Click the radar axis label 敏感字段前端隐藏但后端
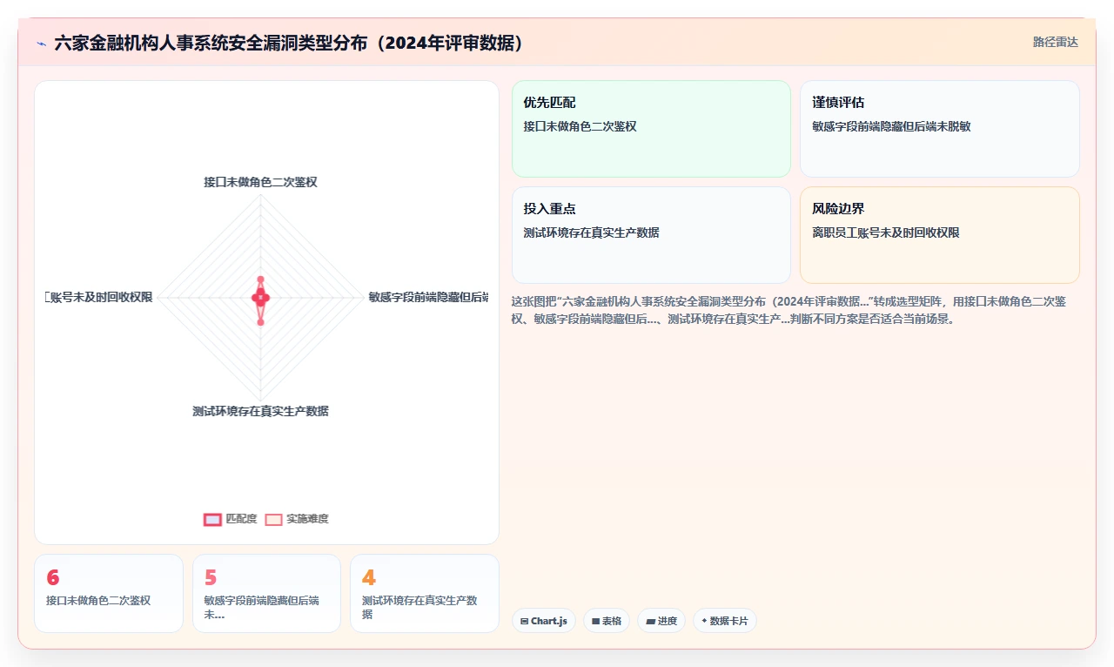The height and width of the screenshot is (667, 1114). tap(428, 297)
